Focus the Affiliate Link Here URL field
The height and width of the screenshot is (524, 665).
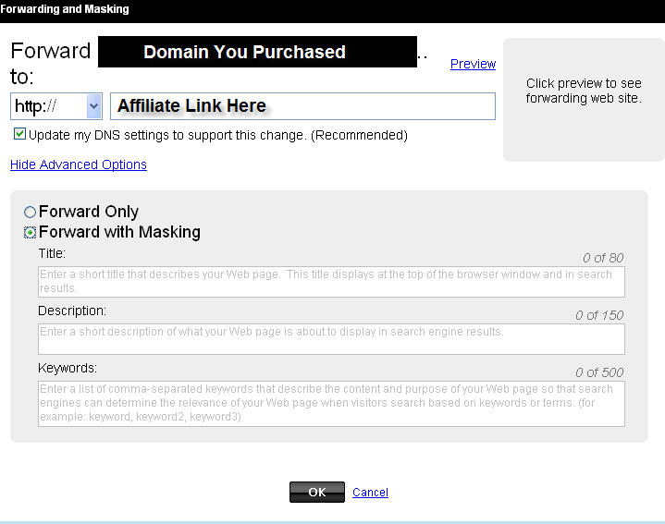302,106
